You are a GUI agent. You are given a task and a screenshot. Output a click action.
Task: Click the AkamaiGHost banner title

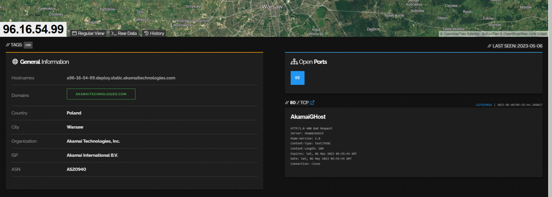click(x=308, y=117)
